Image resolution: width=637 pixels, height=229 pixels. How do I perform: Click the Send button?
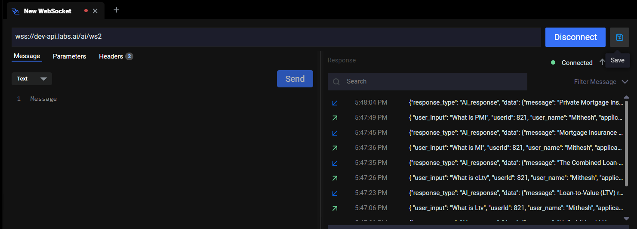tap(295, 79)
